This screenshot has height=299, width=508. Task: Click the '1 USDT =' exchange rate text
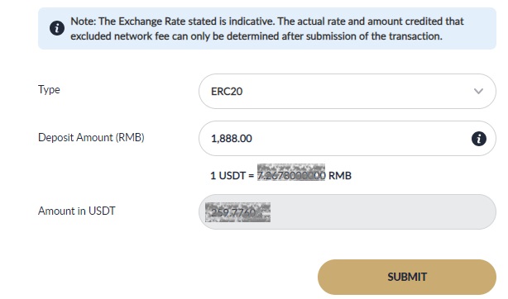point(232,175)
